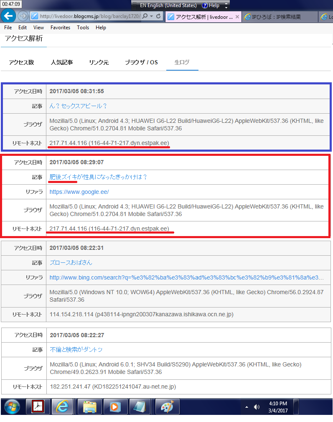
Task: Open the Edit menu
Action: click(23, 28)
